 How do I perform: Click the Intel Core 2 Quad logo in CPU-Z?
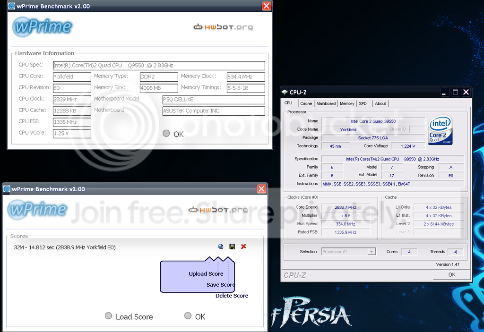[441, 130]
